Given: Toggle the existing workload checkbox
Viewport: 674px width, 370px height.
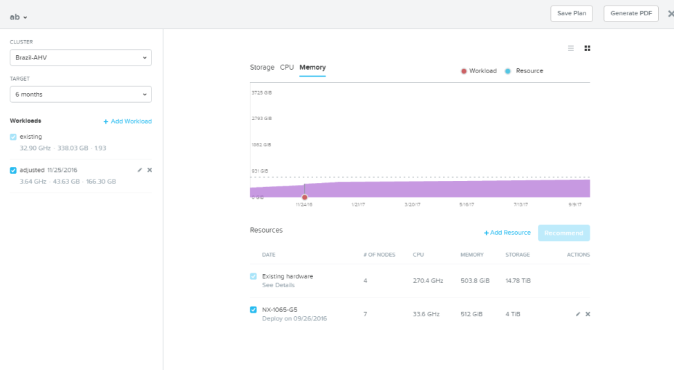Looking at the screenshot, I should pos(13,137).
